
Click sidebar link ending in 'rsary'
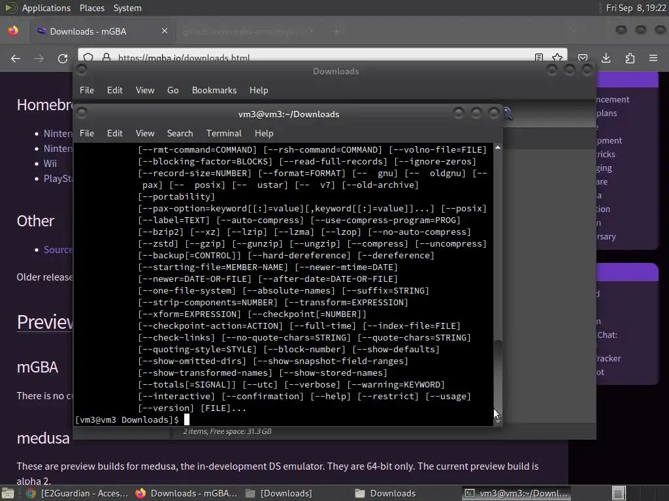point(606,236)
